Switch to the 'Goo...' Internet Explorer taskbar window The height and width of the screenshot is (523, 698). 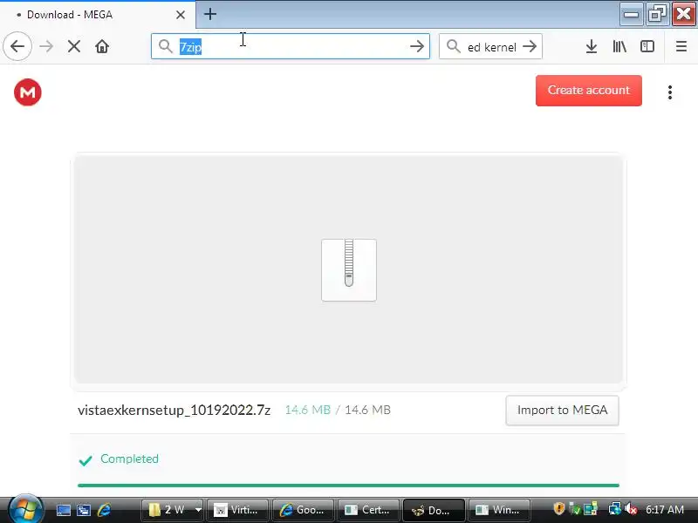point(303,510)
